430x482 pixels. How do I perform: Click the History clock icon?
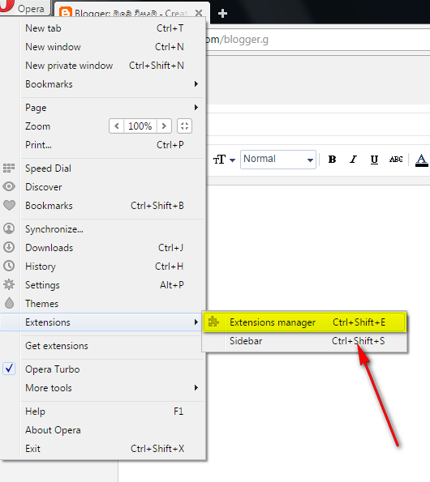tap(9, 266)
